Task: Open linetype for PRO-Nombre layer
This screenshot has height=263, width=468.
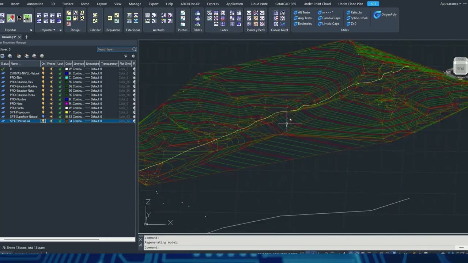Action: (78, 99)
